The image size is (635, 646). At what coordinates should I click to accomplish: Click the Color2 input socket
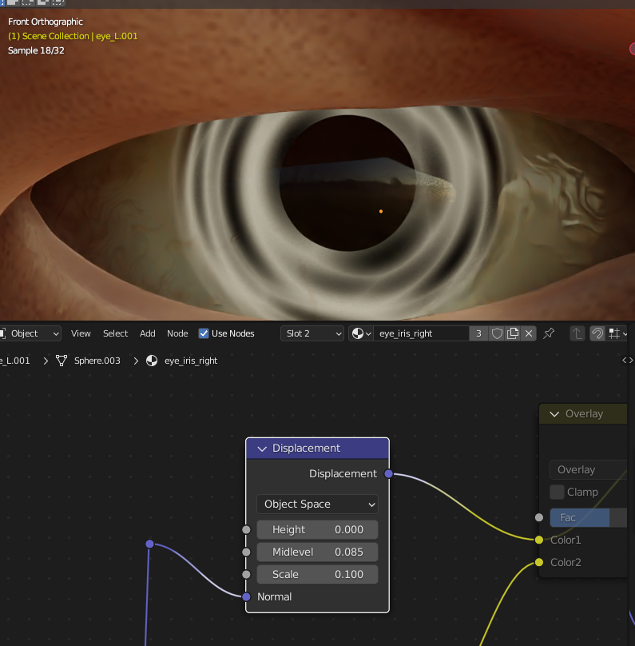(539, 562)
